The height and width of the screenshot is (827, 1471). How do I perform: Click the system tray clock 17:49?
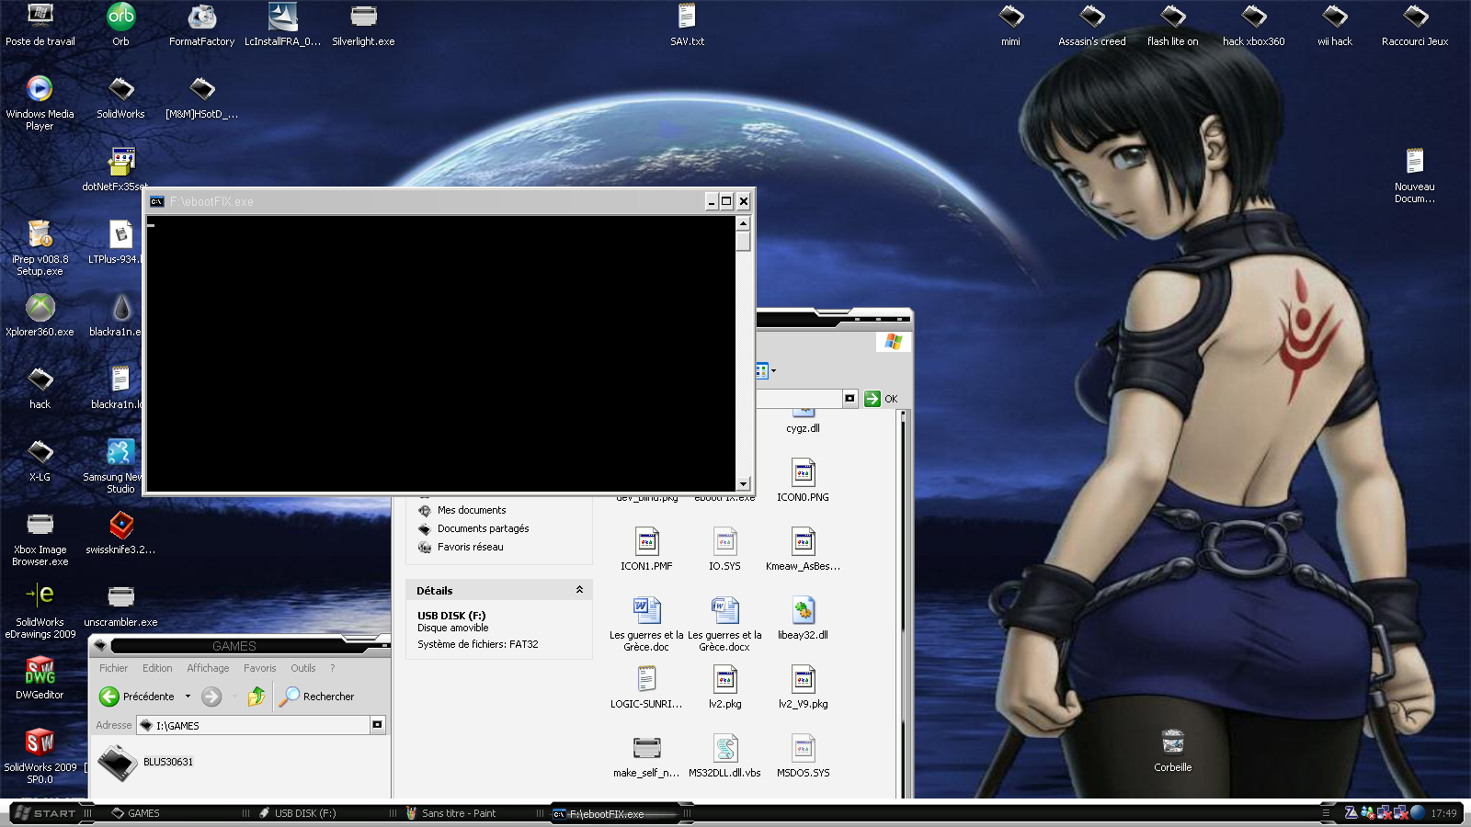tap(1443, 813)
